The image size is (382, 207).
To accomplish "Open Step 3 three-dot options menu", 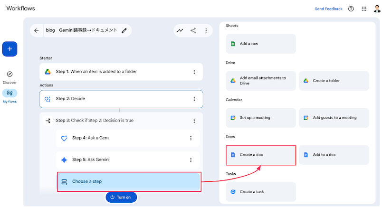I will click(194, 121).
